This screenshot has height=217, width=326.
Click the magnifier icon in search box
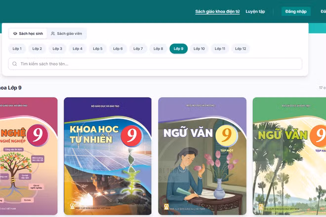[14, 64]
